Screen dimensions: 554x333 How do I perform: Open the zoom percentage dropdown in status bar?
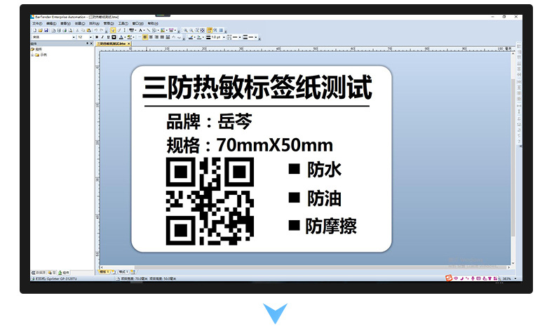point(515,278)
